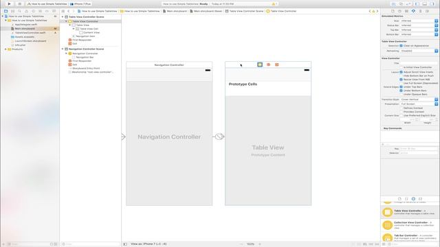Select the Object library icon
The height and width of the screenshot is (247, 440).
413,199
